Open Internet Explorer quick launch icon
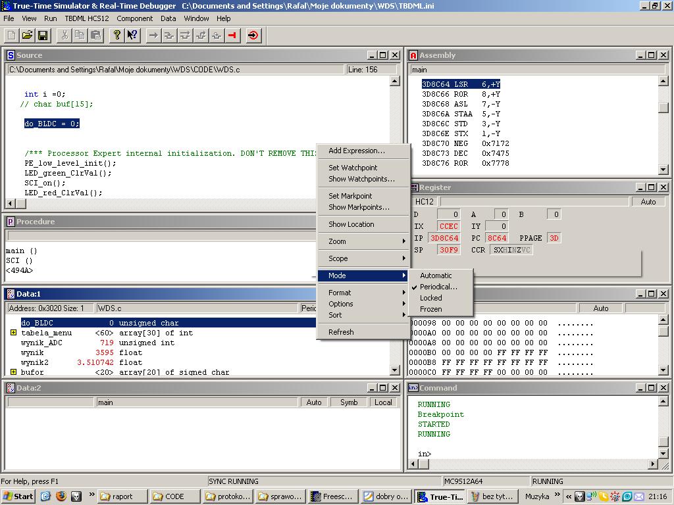 pos(45,496)
